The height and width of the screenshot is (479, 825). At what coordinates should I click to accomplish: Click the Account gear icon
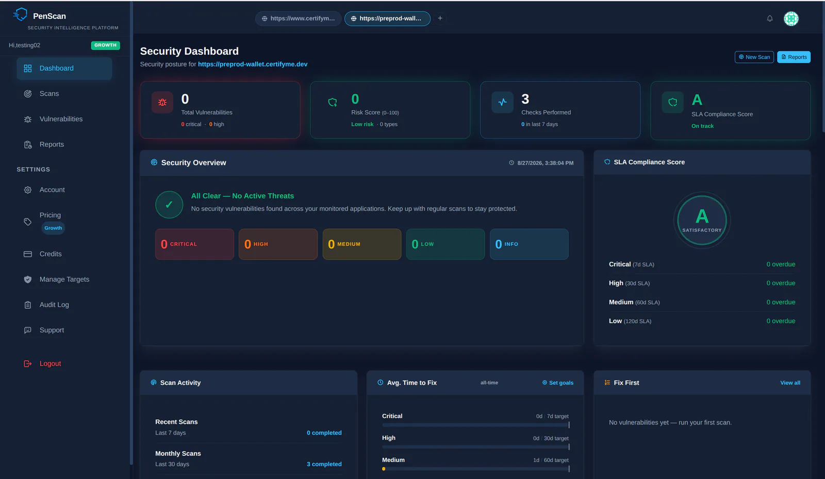point(28,190)
